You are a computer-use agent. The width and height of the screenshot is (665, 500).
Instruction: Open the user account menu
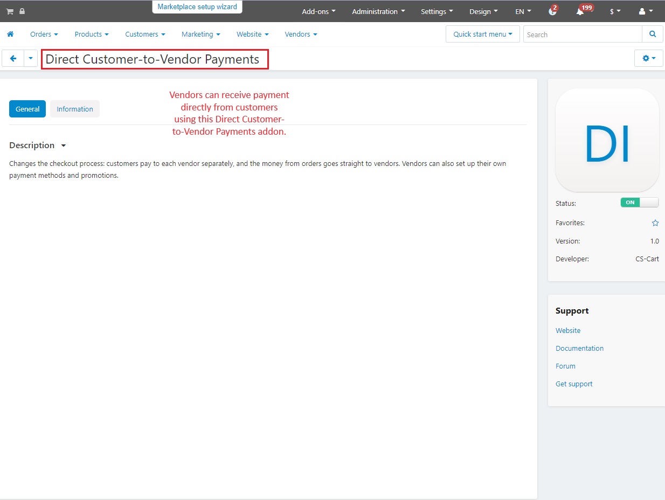coord(646,11)
